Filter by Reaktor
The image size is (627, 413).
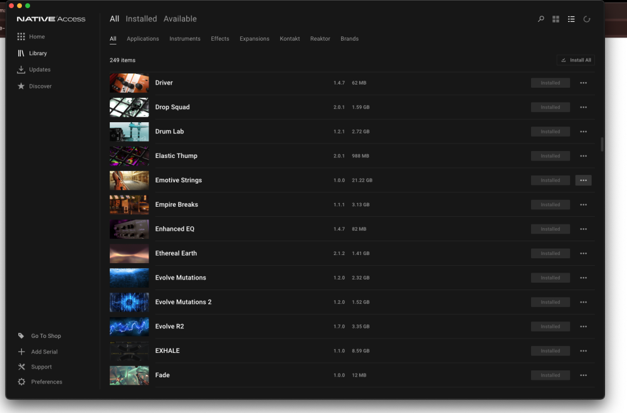[x=320, y=39]
